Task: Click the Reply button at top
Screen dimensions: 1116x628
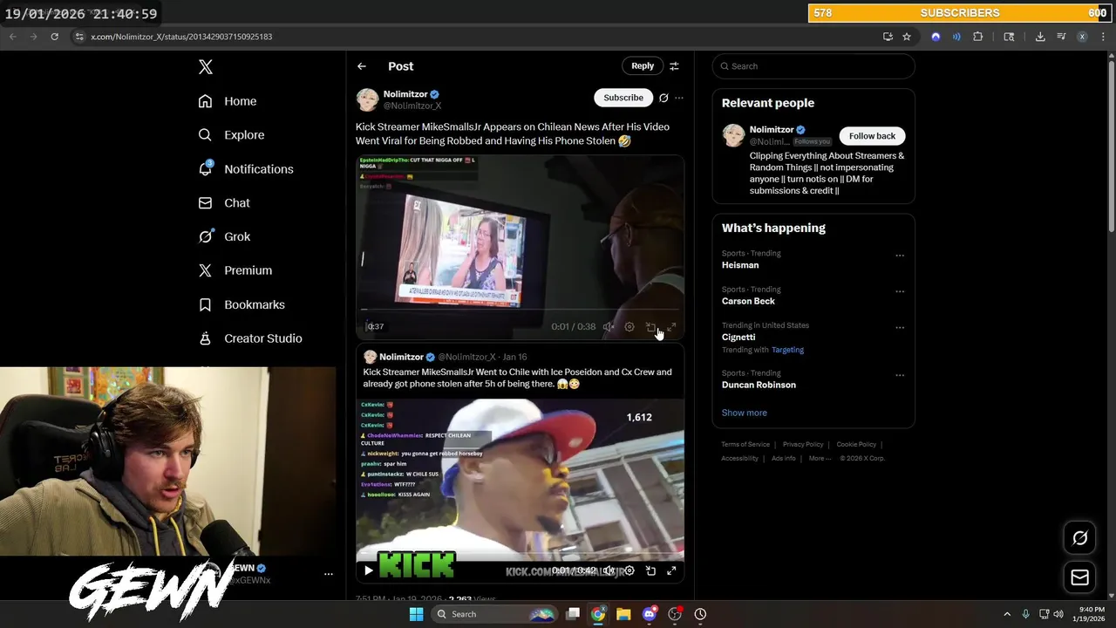Action: 643,66
